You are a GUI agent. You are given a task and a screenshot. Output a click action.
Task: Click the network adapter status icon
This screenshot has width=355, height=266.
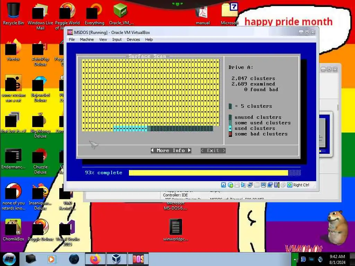coord(250,185)
